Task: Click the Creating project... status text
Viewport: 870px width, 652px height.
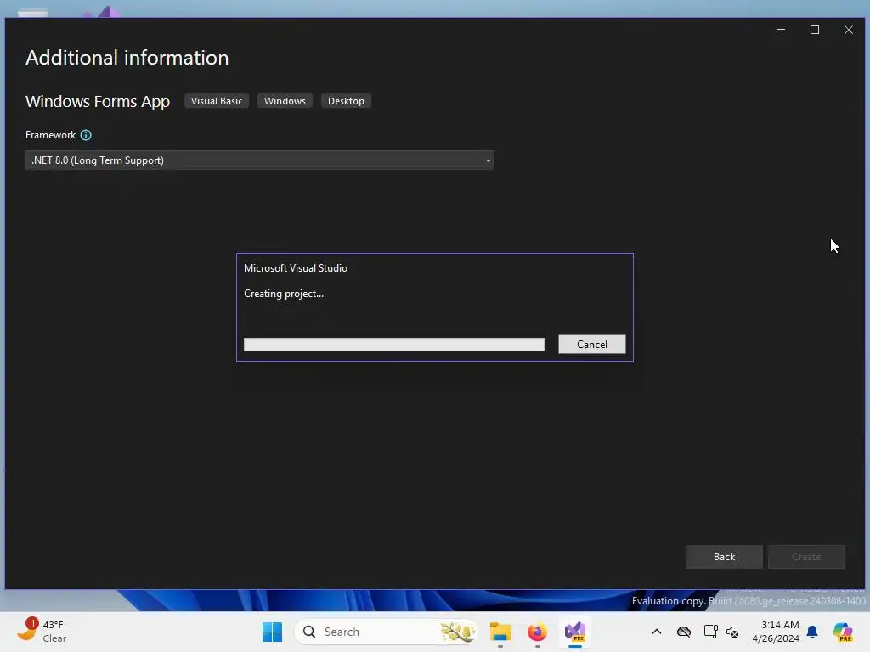Action: pos(284,294)
